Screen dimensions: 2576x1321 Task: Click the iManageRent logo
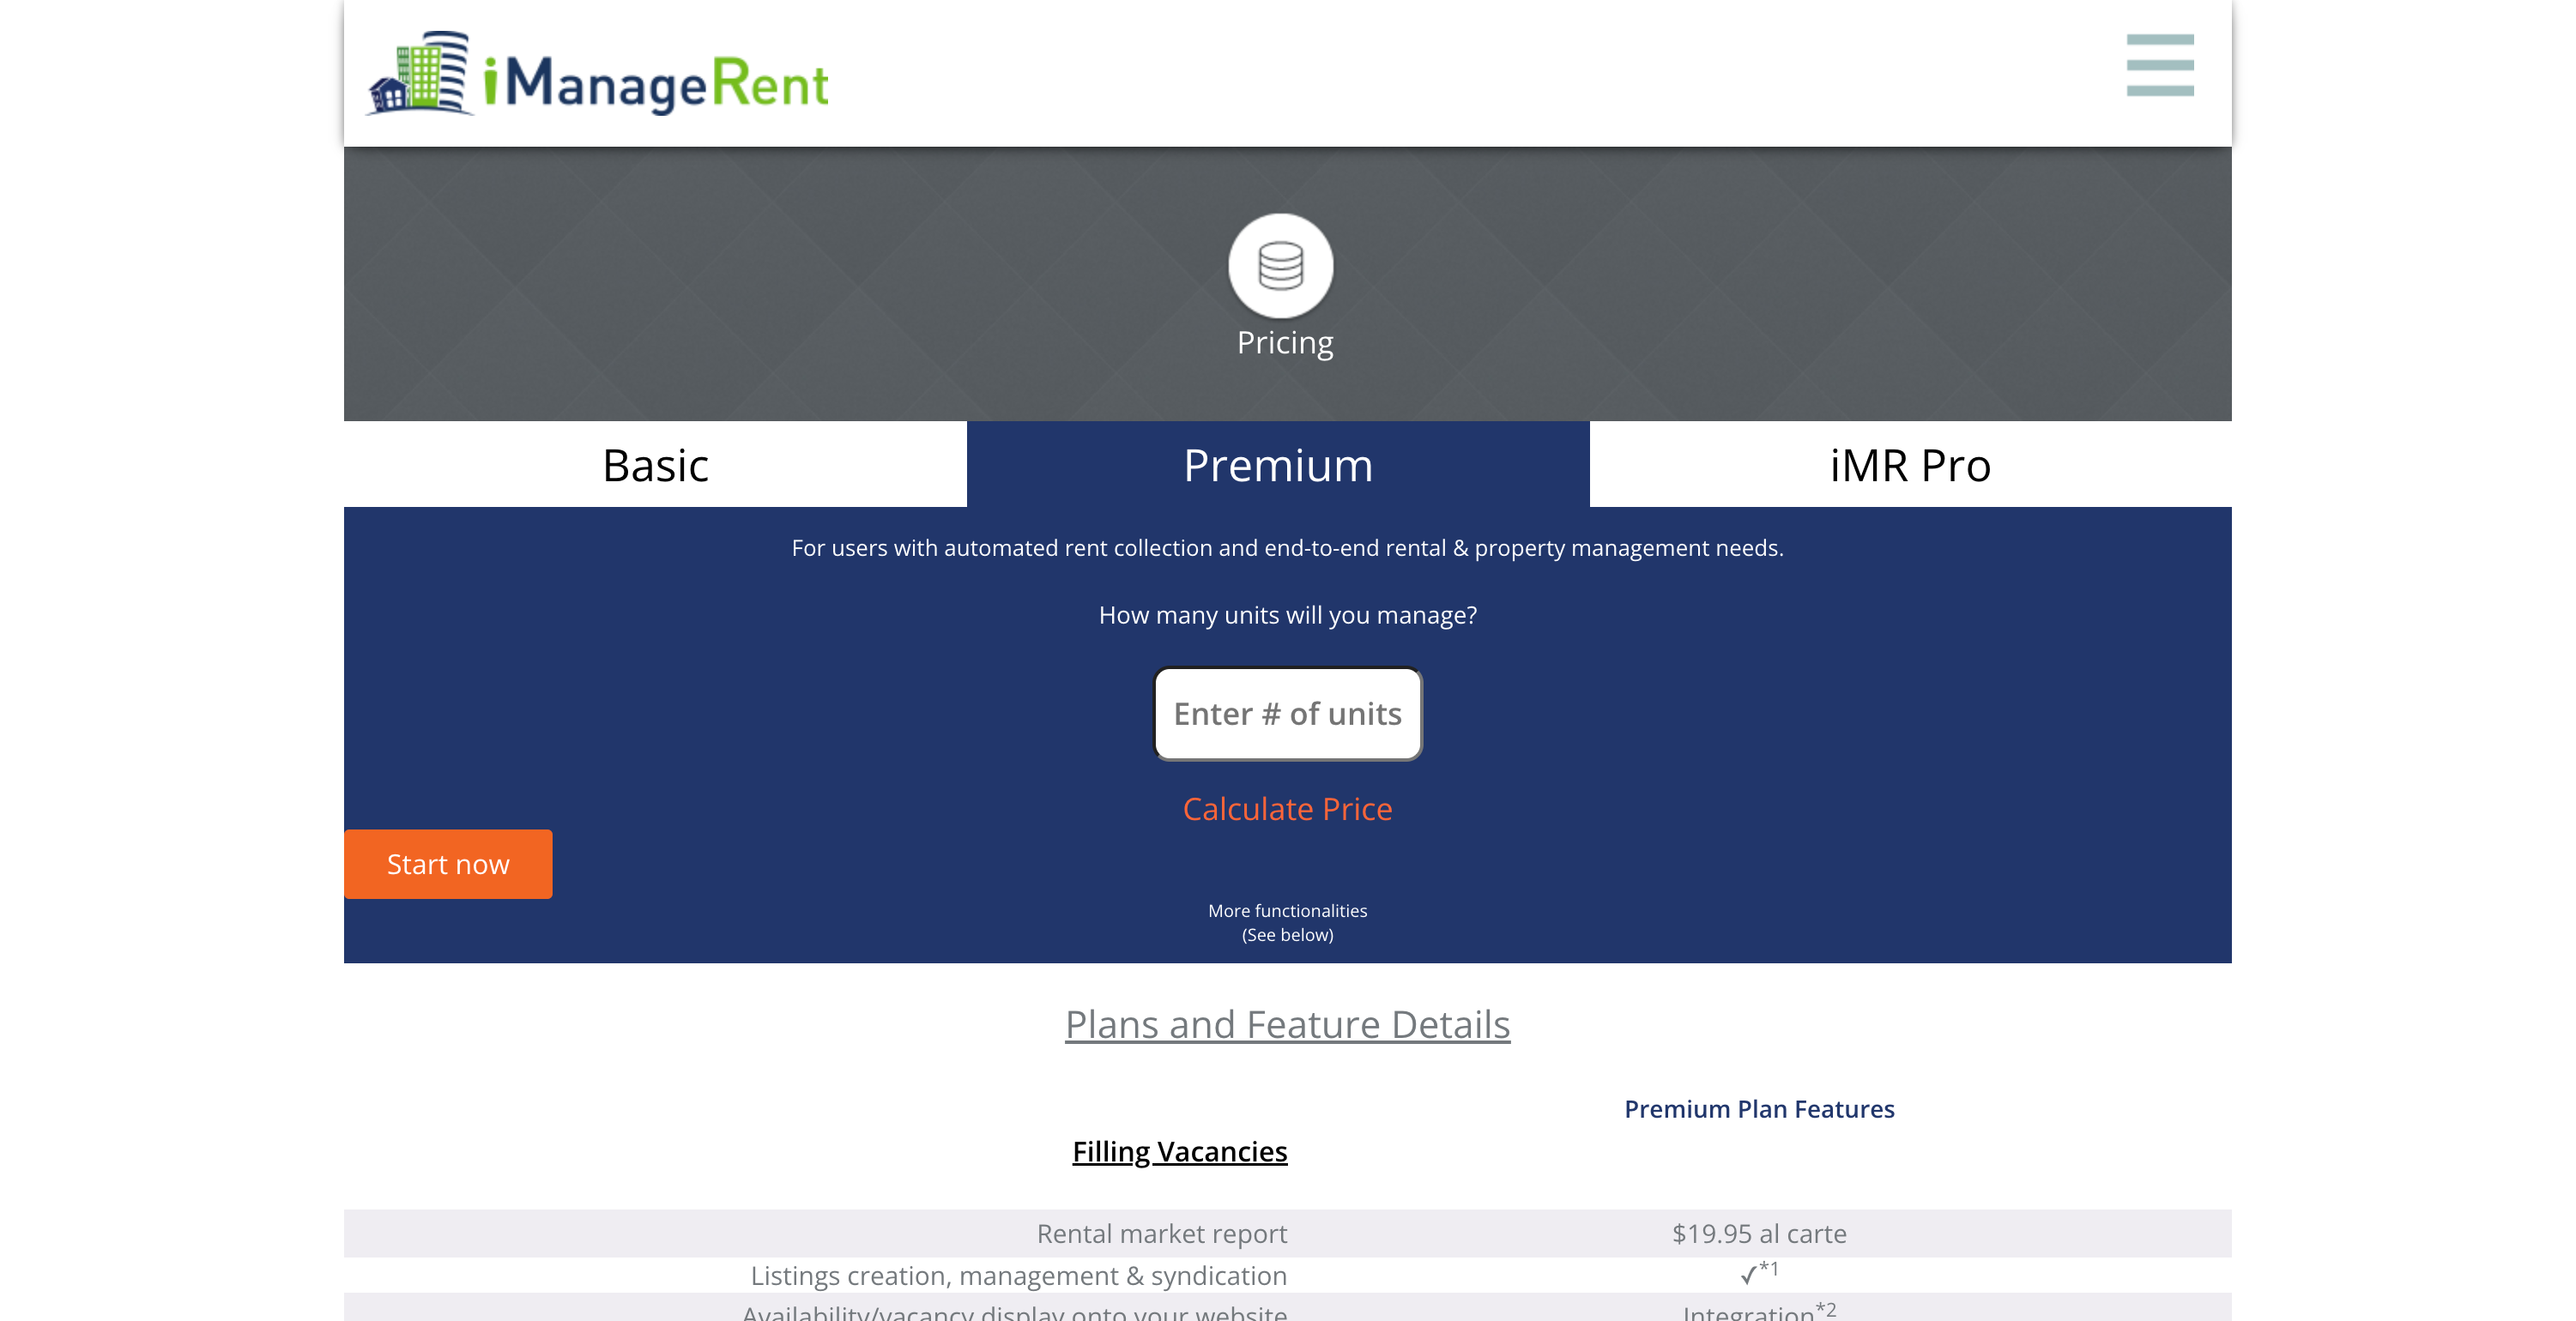pyautogui.click(x=597, y=78)
